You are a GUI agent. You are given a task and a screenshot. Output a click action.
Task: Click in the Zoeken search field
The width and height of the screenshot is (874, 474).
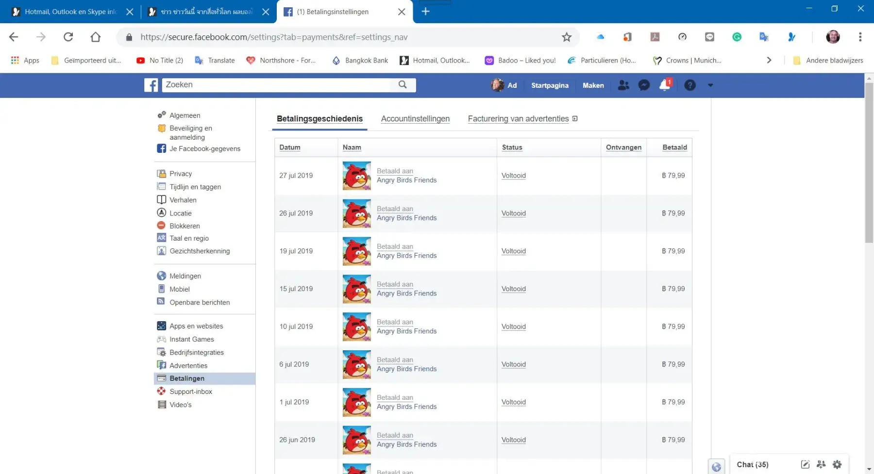point(277,85)
